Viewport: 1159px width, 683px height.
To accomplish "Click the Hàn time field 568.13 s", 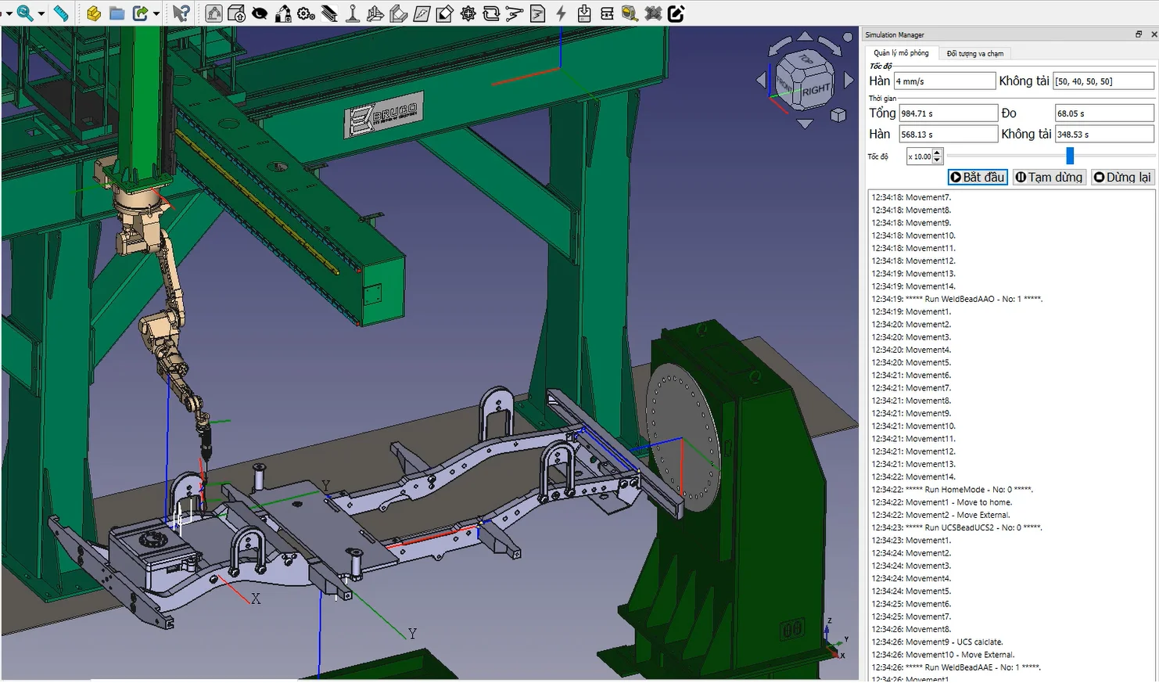I will [948, 135].
